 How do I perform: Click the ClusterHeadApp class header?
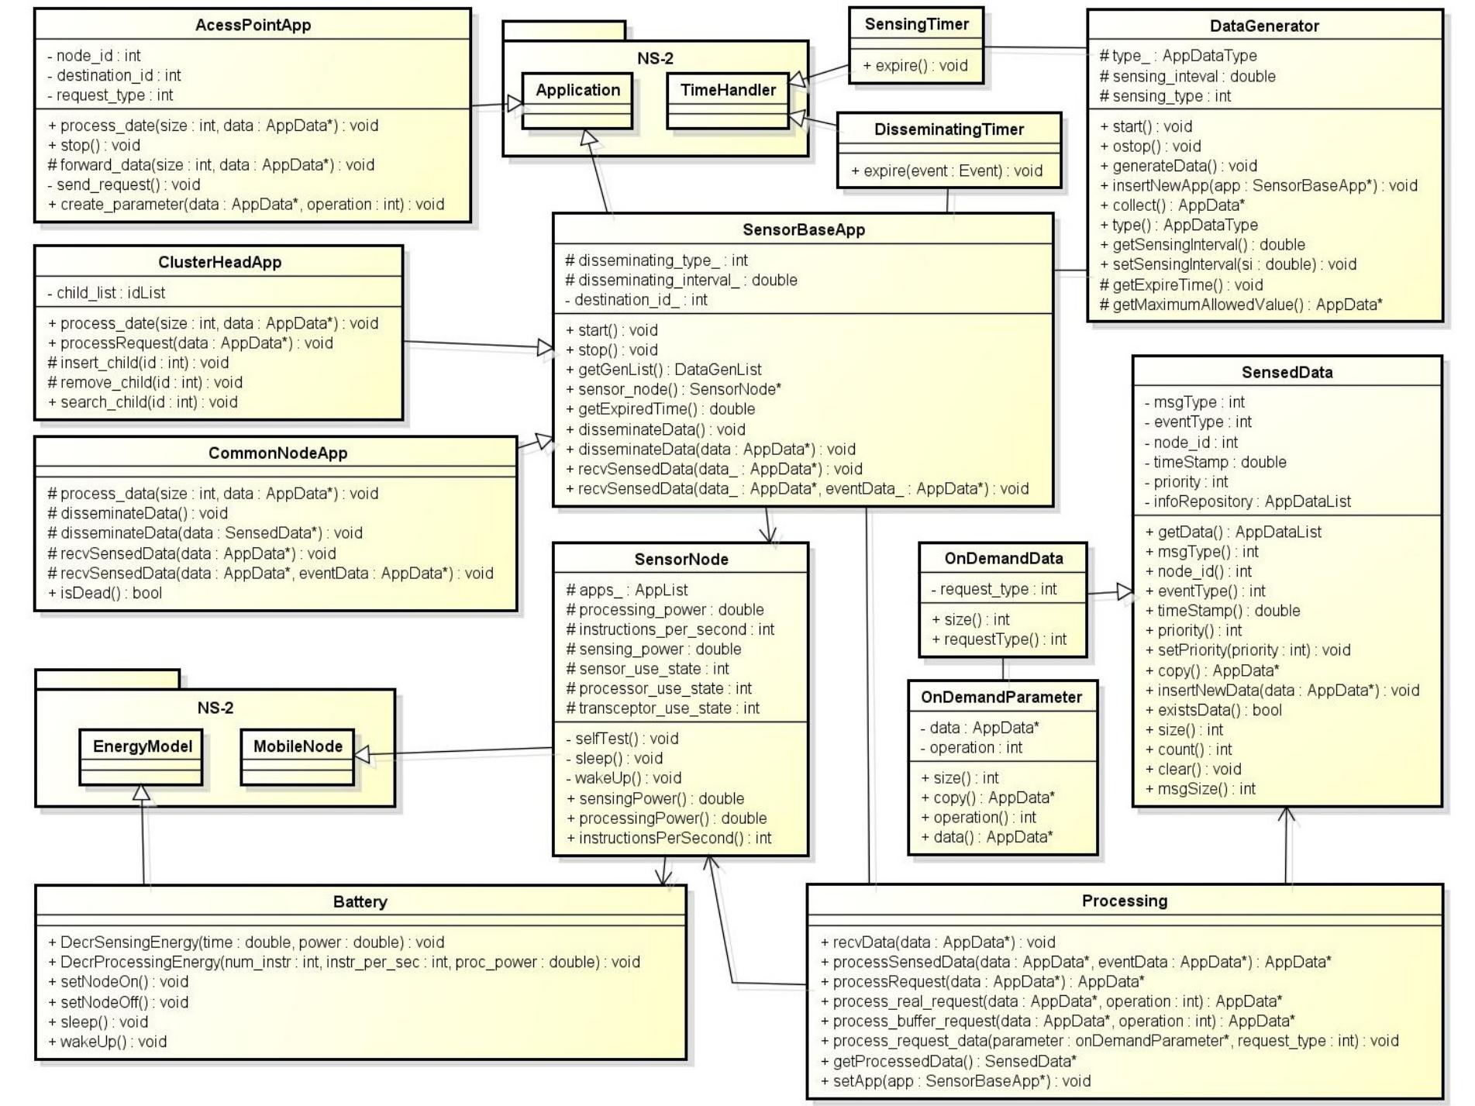point(219,262)
